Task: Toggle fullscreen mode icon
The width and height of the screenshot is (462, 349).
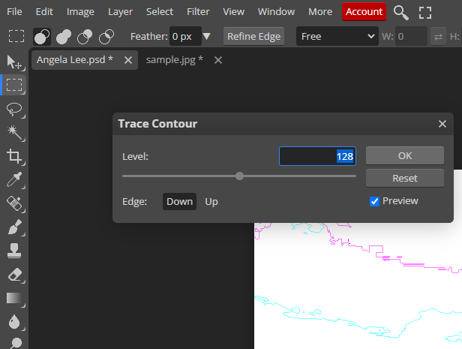Action: point(425,12)
